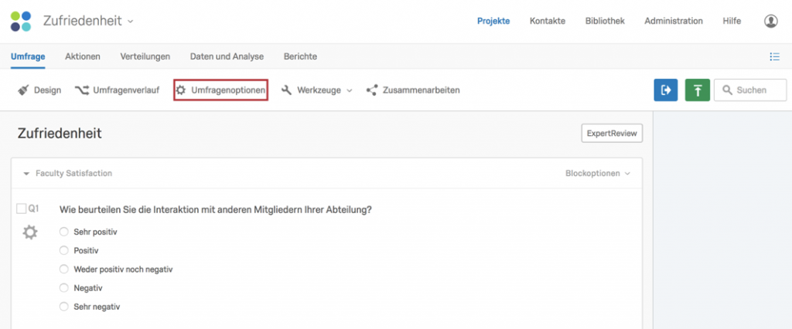Viewport: 792px width, 329px height.
Task: Click the green publish button
Action: coord(698,90)
